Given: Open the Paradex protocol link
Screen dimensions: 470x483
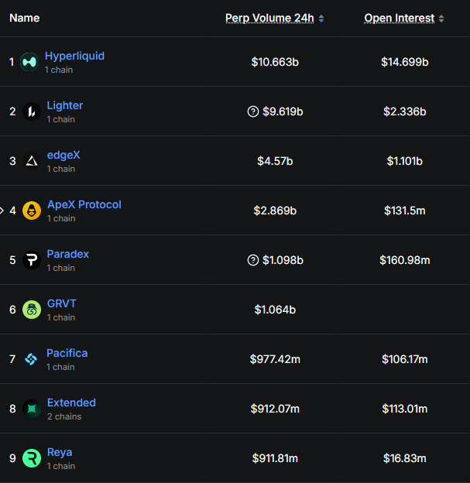Looking at the screenshot, I should (x=68, y=254).
